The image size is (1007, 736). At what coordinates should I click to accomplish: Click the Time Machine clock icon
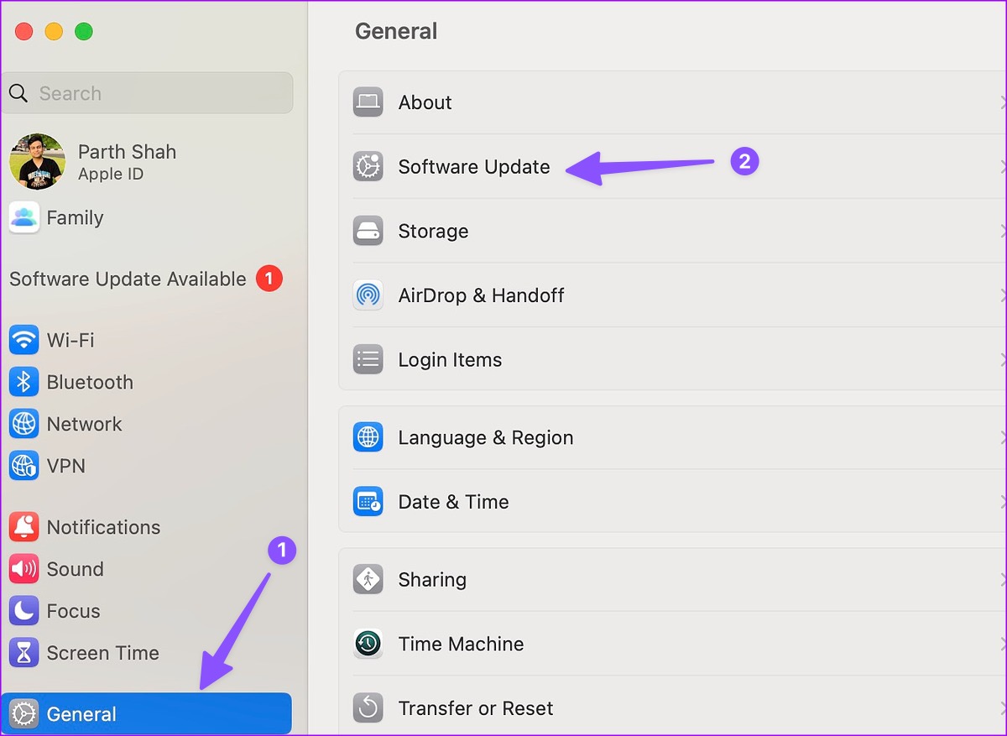click(368, 644)
